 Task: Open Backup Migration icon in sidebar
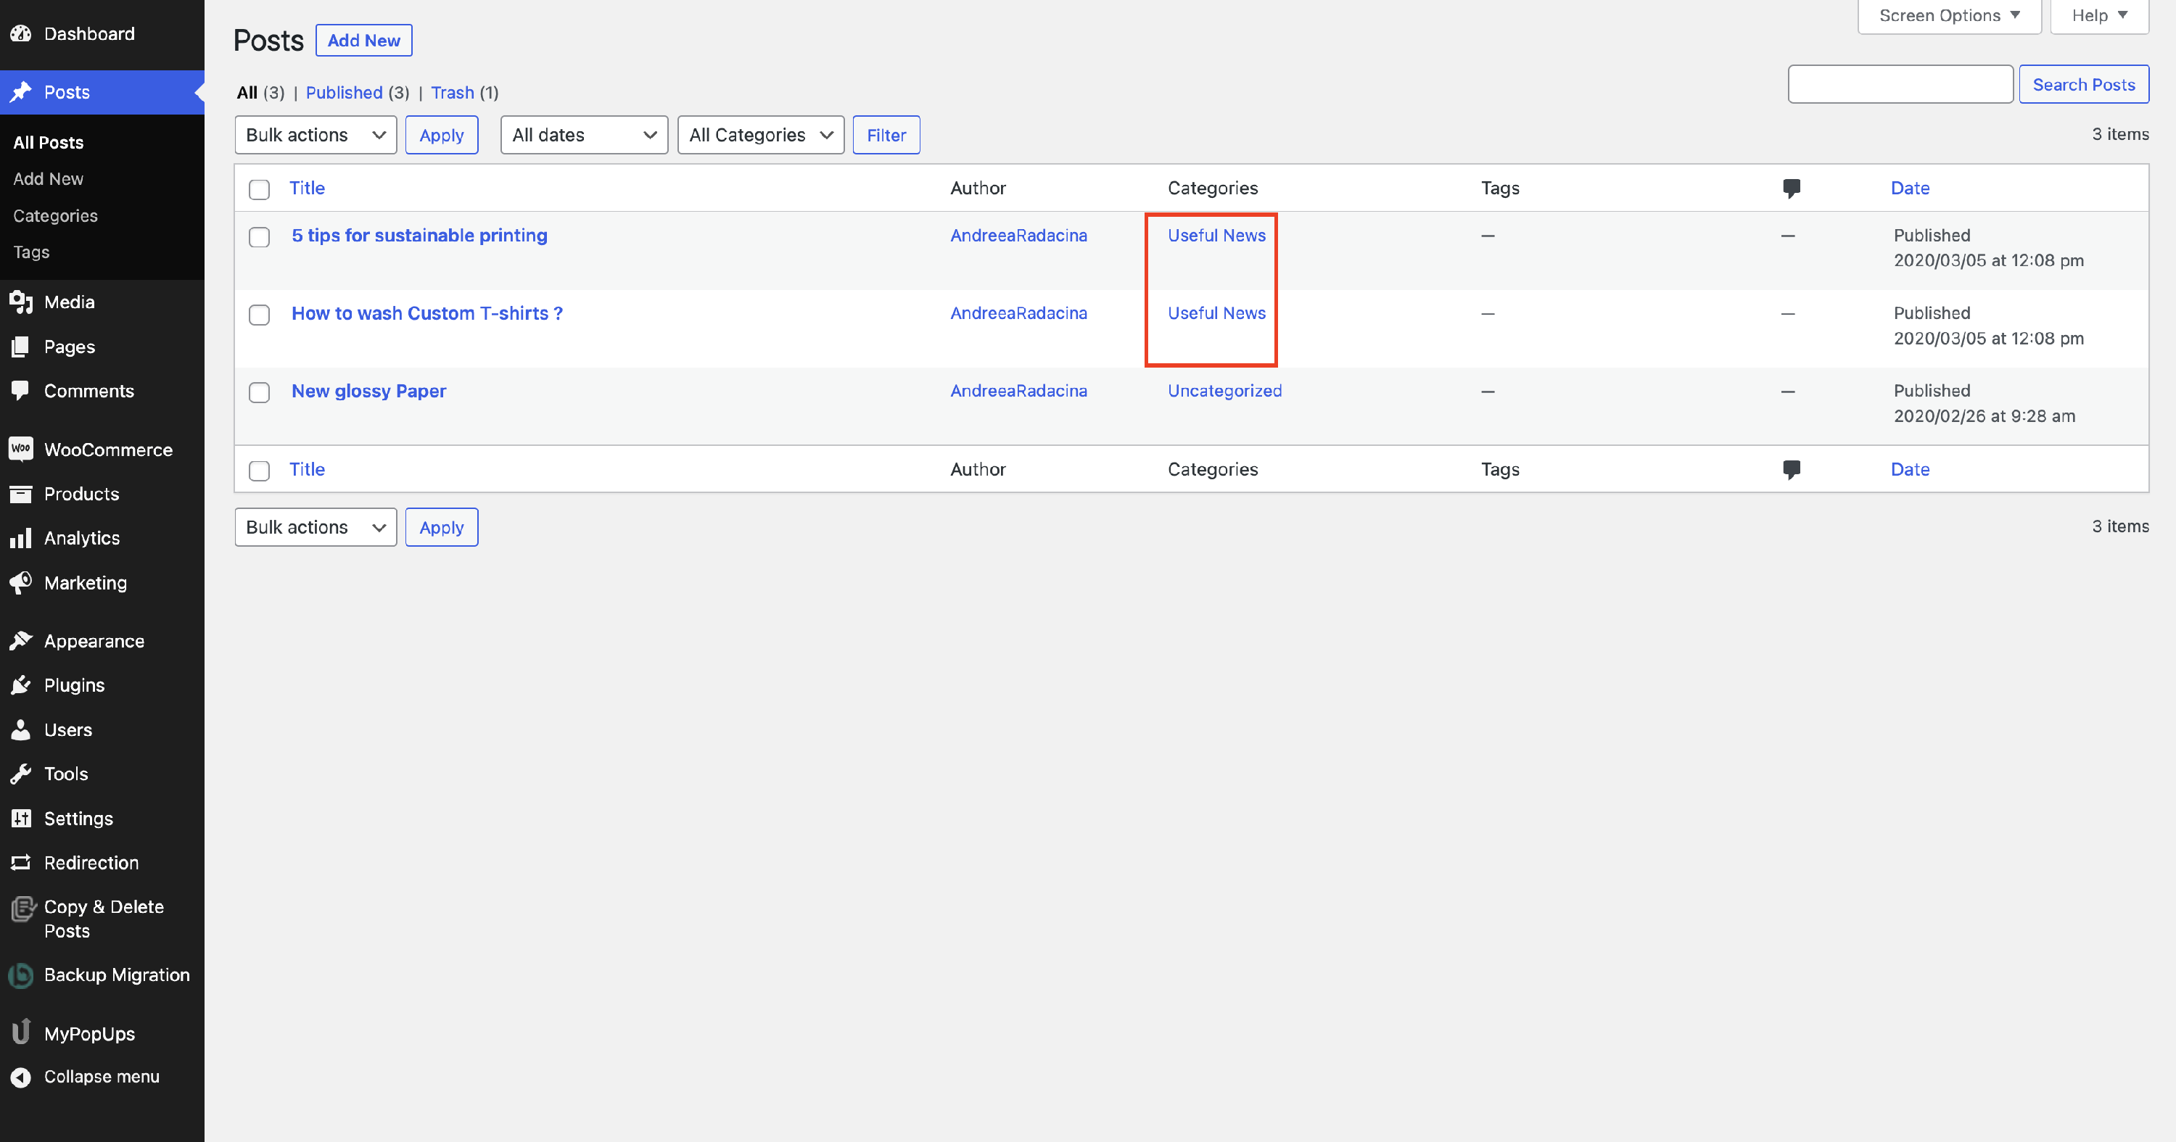pyautogui.click(x=21, y=975)
